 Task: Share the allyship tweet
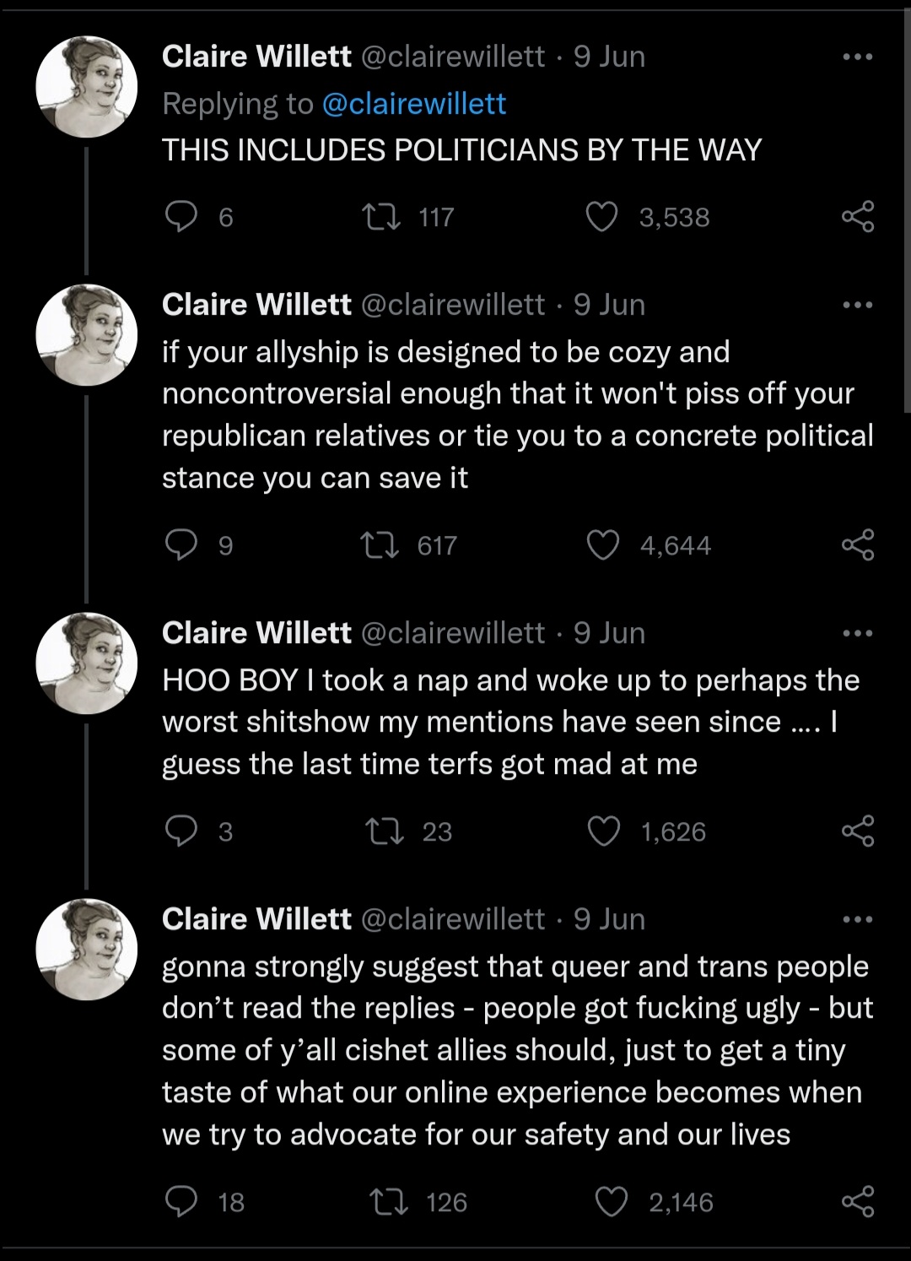point(858,545)
